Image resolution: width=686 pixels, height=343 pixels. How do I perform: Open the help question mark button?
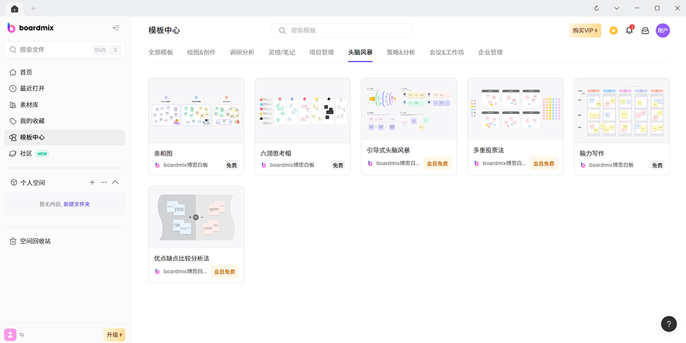click(669, 324)
